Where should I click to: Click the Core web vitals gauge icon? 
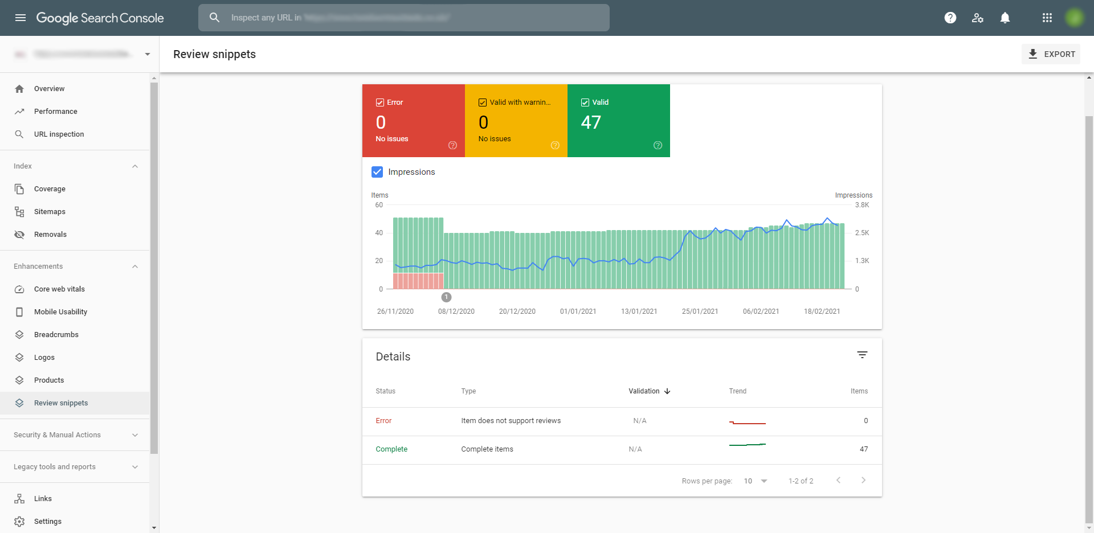click(x=19, y=289)
